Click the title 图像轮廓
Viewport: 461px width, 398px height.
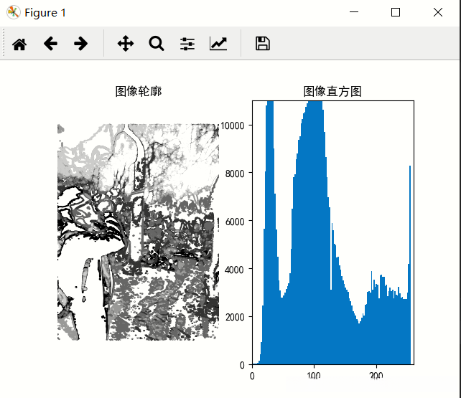click(139, 91)
